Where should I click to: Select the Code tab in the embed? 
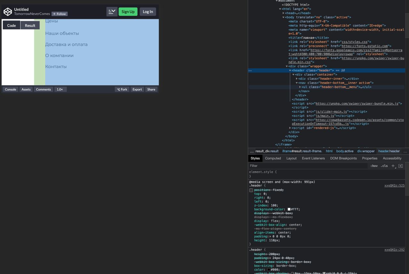pyautogui.click(x=12, y=26)
